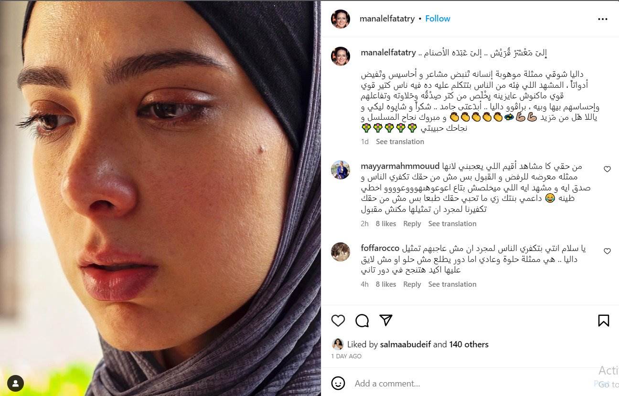The width and height of the screenshot is (619, 396).
Task: Focus the Add a comment field
Action: [468, 383]
